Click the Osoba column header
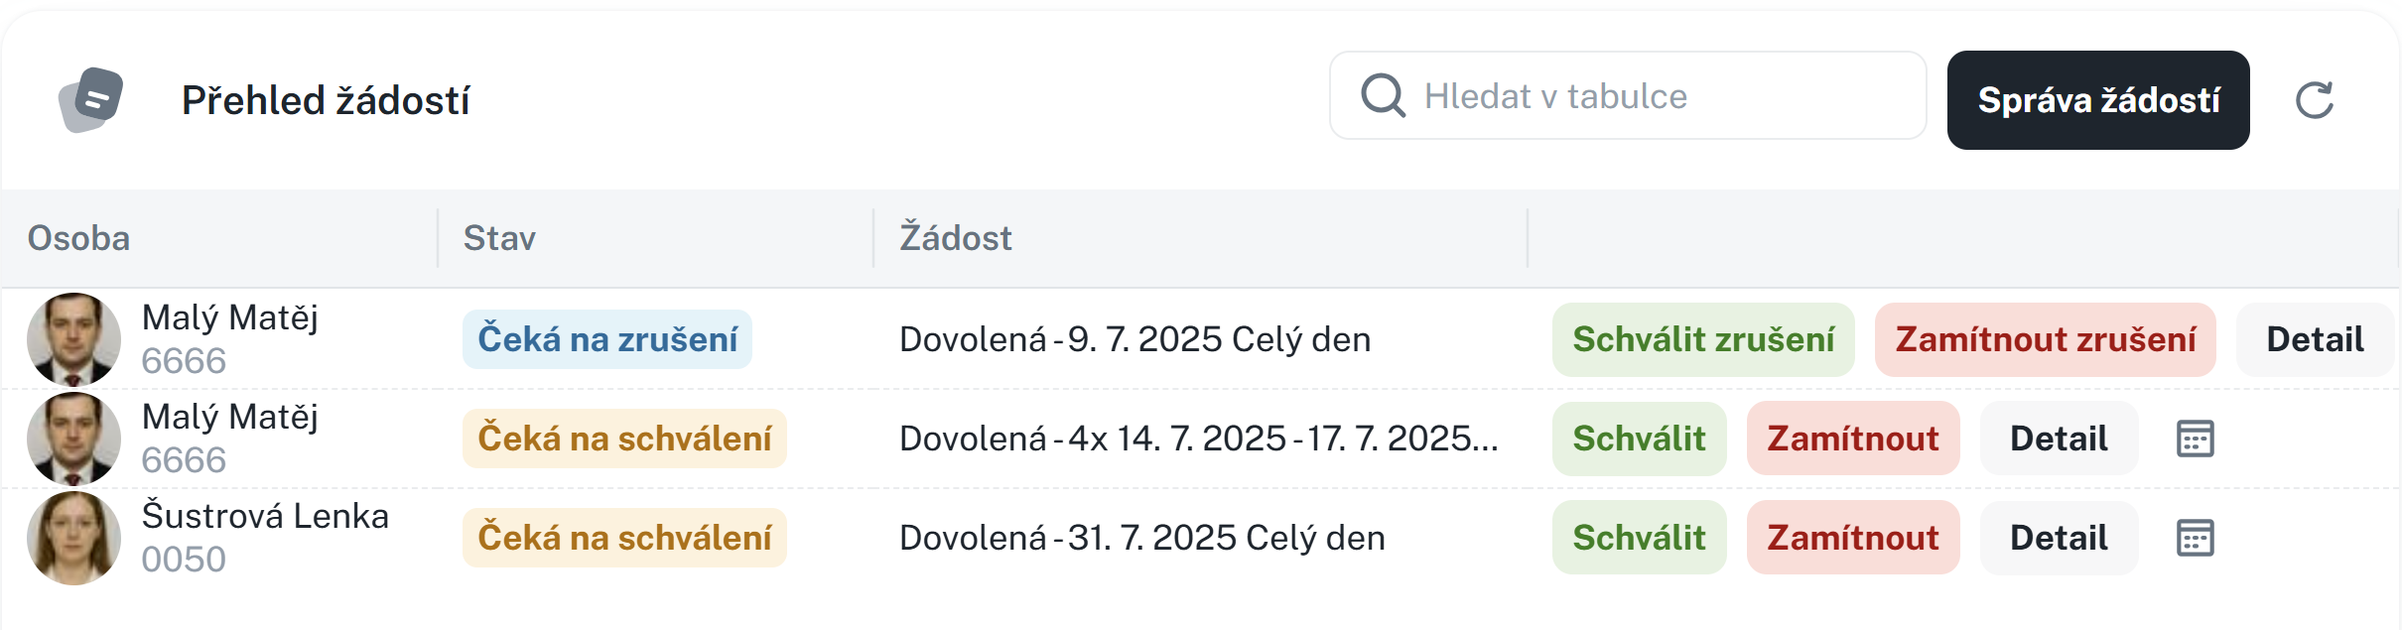2402x630 pixels. coord(78,238)
